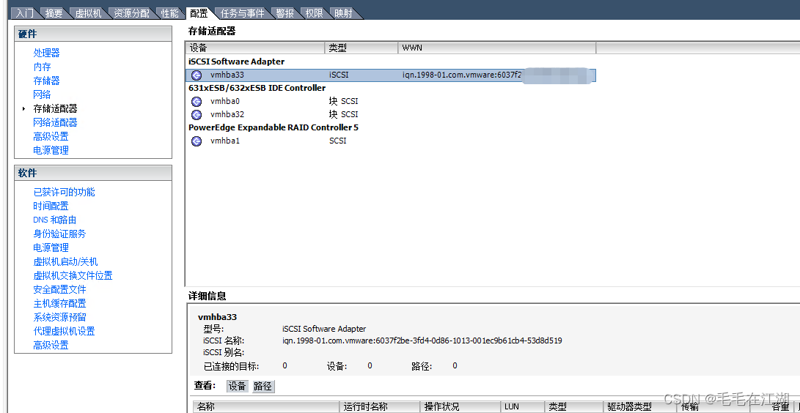Switch to the 性能 tab

[x=170, y=13]
